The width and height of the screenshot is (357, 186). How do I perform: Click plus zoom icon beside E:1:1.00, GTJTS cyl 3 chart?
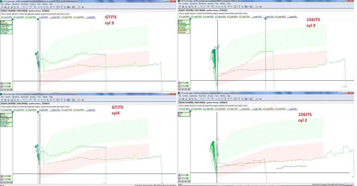(x=2, y=83)
